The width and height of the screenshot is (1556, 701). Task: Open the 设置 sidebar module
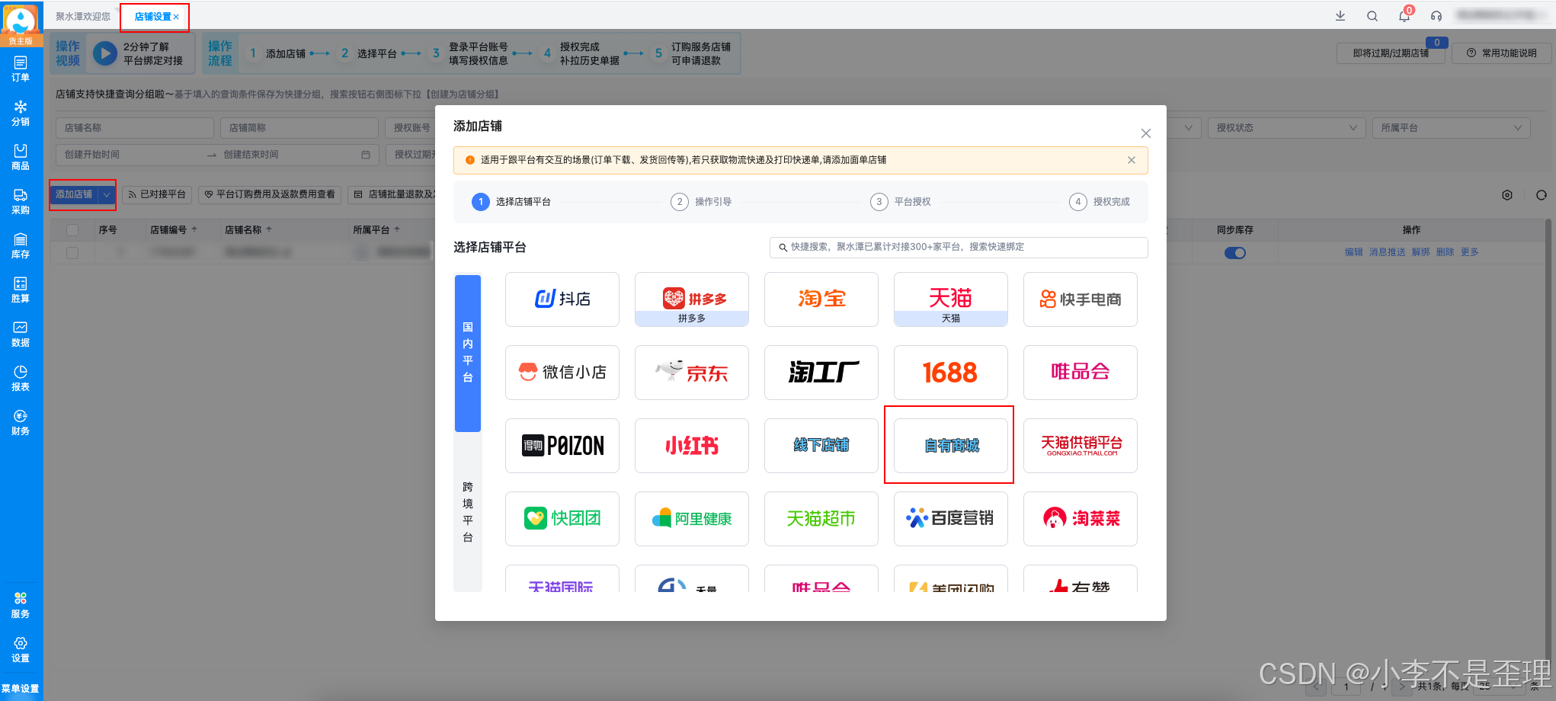[21, 649]
